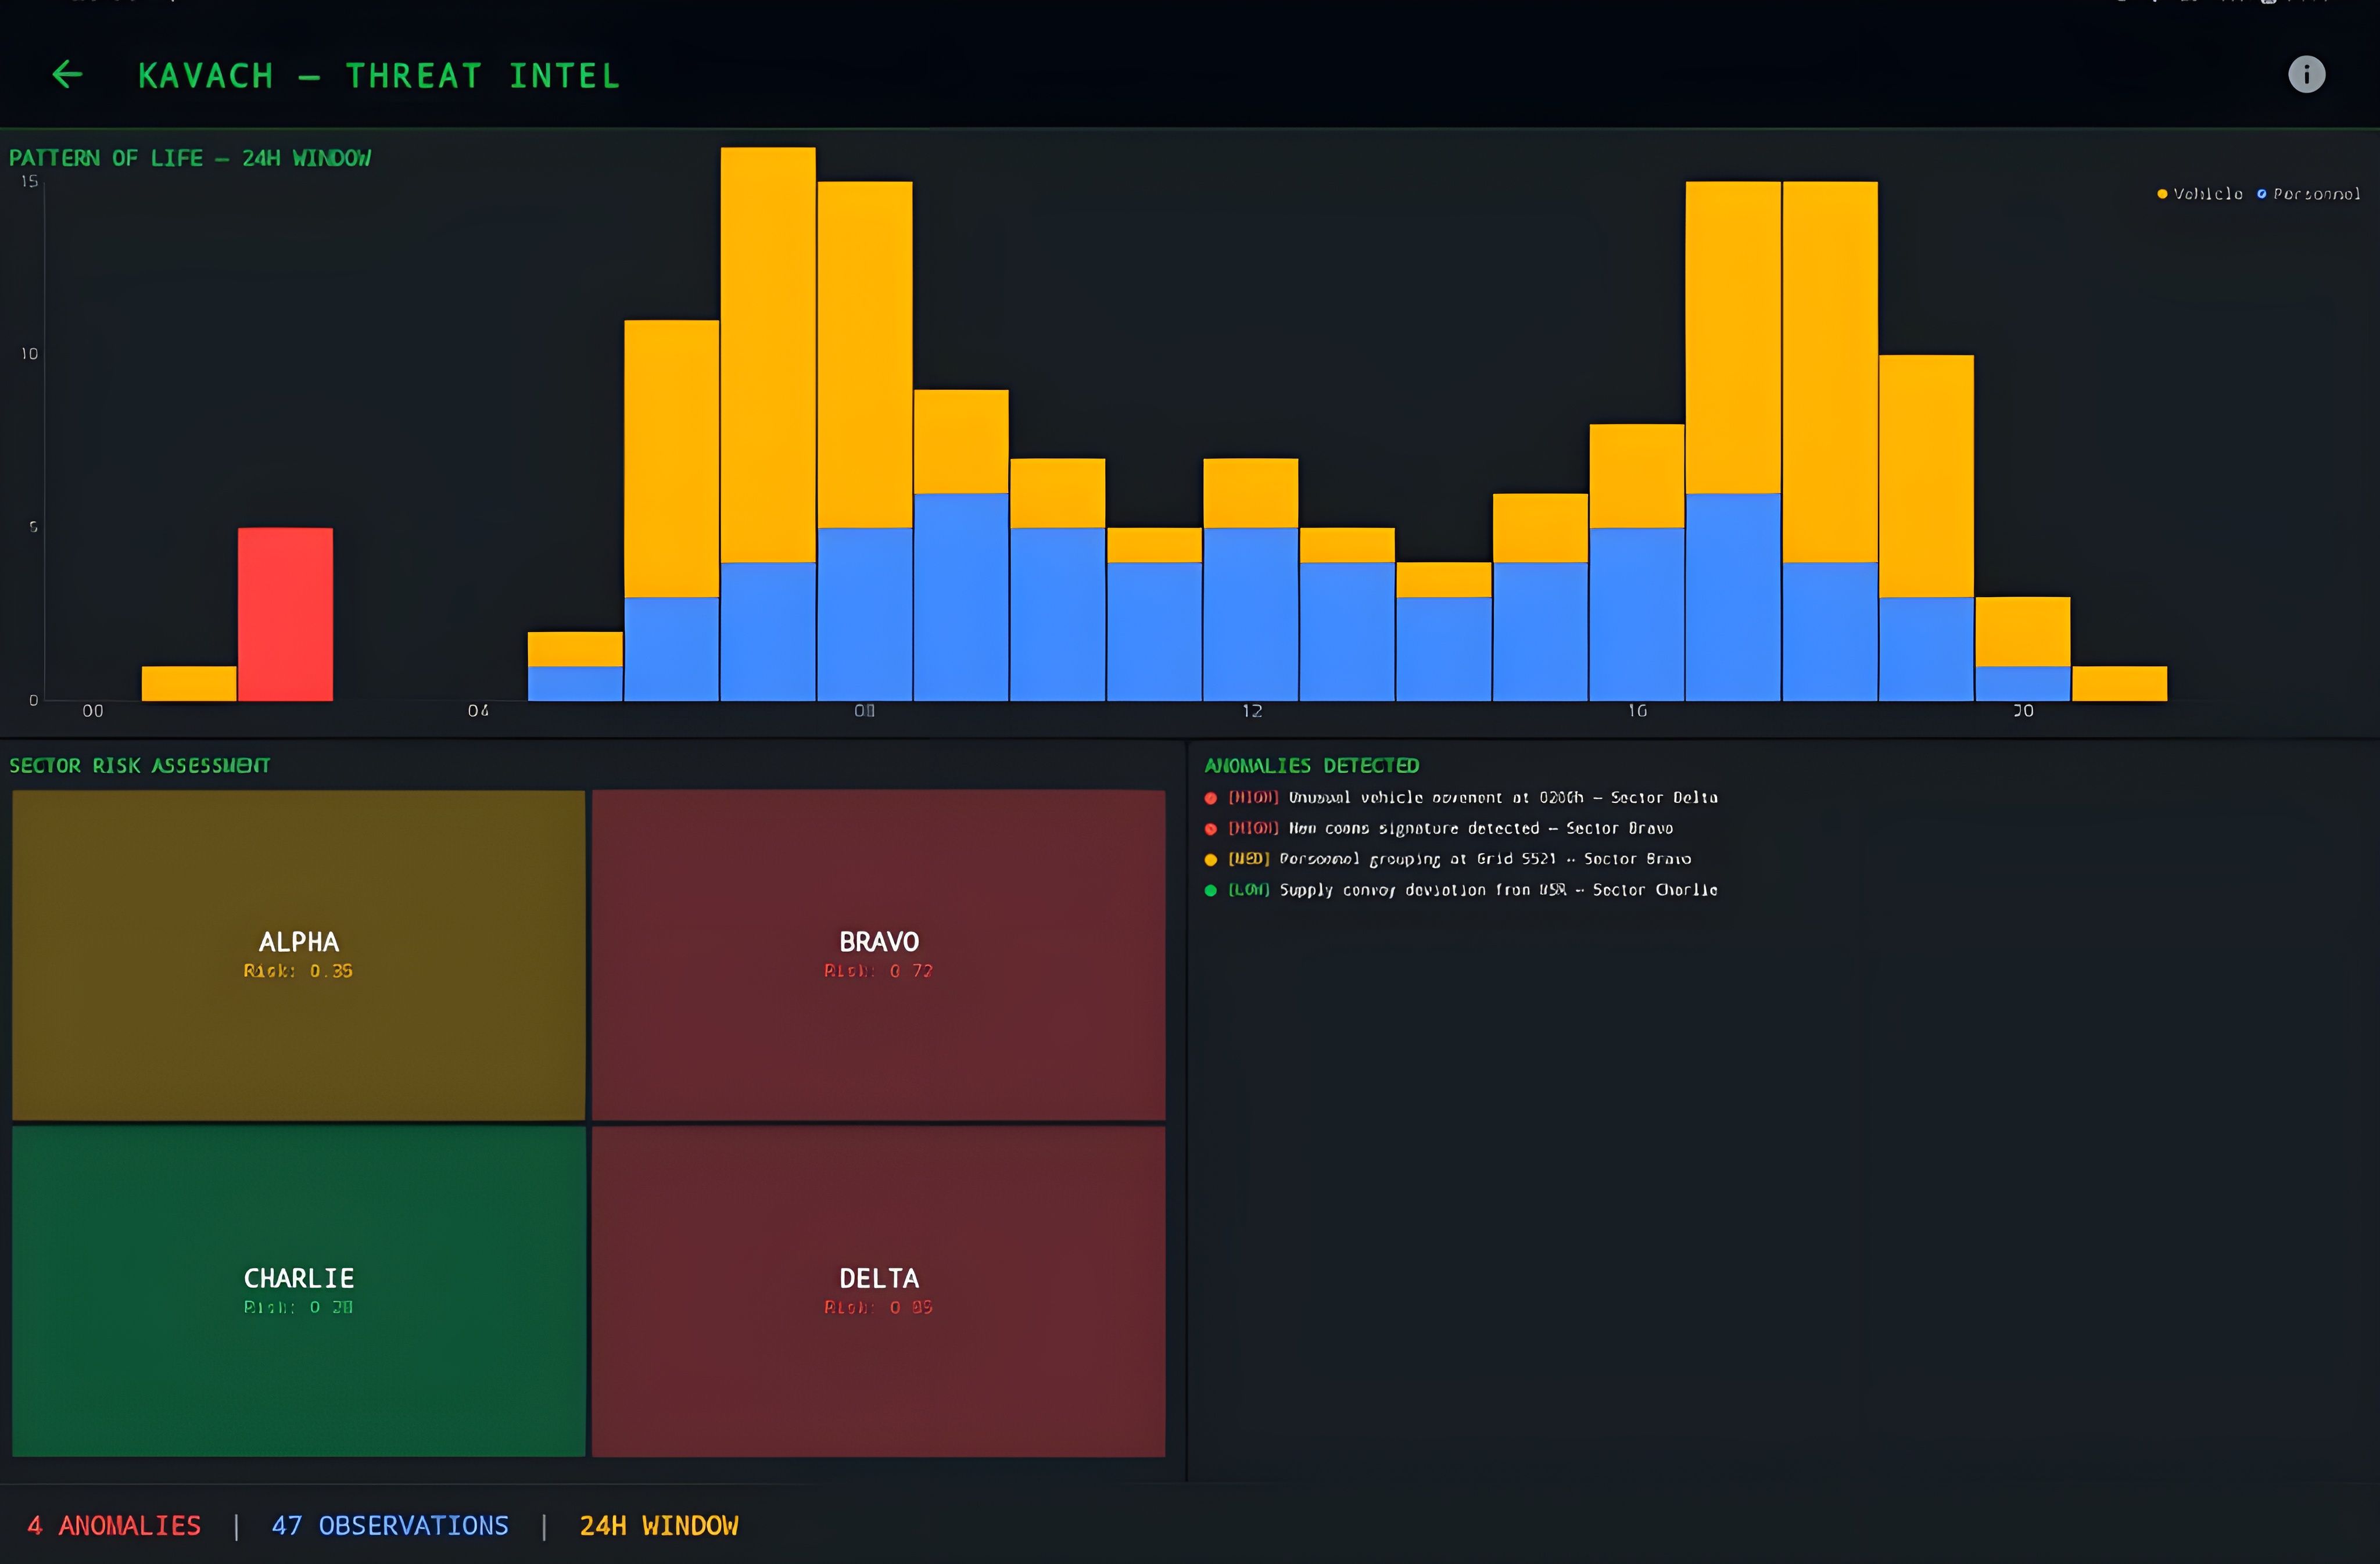The image size is (2380, 1564).
Task: Open the info panel via the i icon
Action: pyautogui.click(x=2306, y=74)
